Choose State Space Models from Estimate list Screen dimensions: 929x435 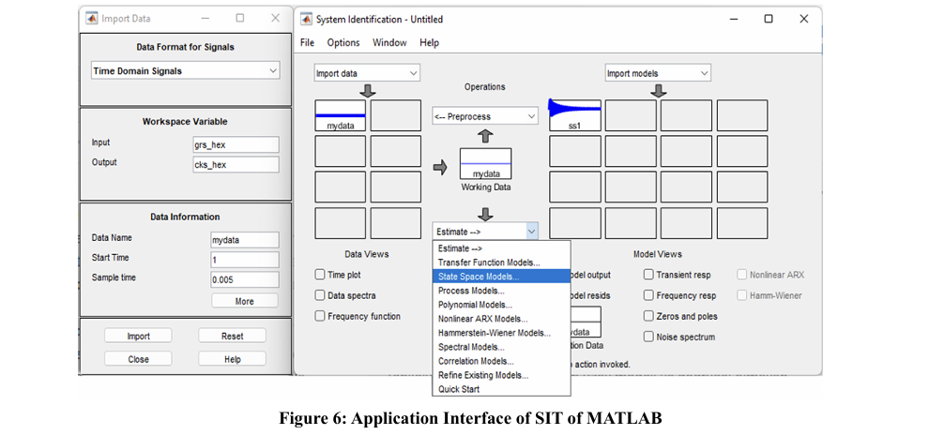pyautogui.click(x=501, y=277)
